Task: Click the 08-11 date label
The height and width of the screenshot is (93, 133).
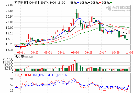Action: click(x=21, y=52)
